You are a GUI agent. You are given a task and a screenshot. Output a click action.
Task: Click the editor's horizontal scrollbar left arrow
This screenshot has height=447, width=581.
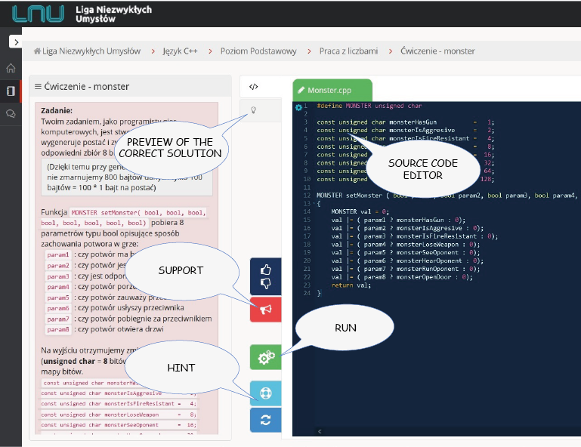[318, 431]
